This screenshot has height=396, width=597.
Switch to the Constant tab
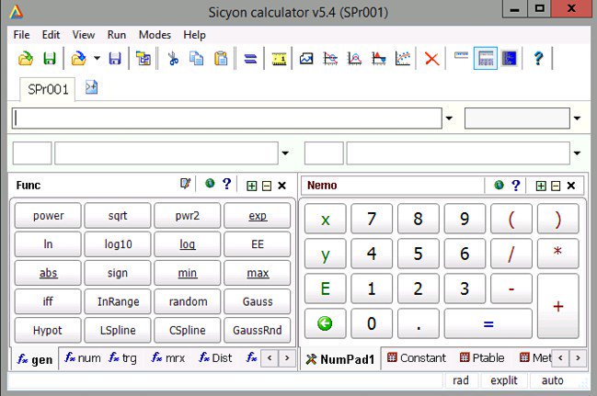(417, 358)
